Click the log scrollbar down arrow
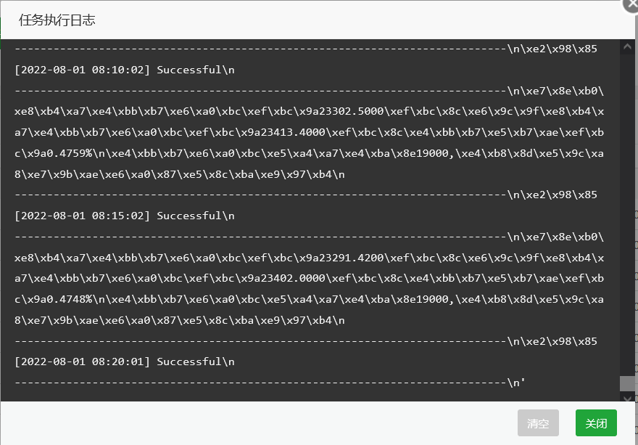Viewport: 638px width, 445px height. click(627, 398)
